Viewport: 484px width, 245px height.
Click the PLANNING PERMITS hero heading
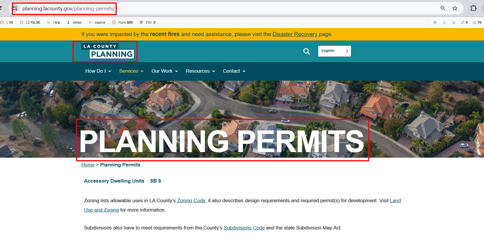[x=221, y=141]
